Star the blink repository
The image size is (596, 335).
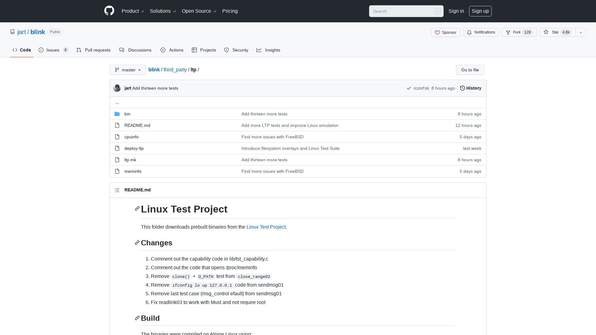click(x=558, y=32)
